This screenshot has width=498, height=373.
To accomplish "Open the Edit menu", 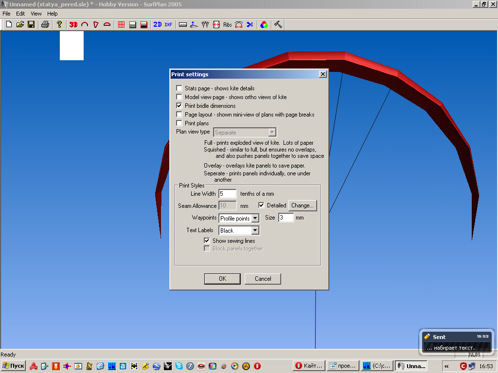I will click(20, 14).
